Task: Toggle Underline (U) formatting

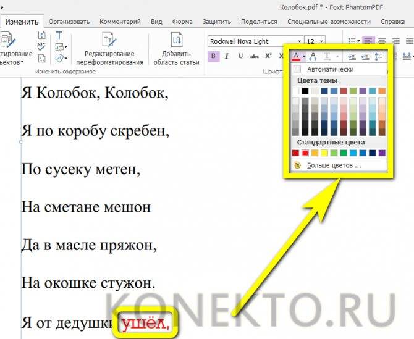Action: coord(240,56)
